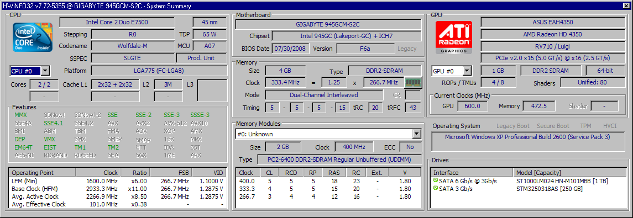
Task: Click the STM3250318AS drive status icon
Action: [x=436, y=188]
